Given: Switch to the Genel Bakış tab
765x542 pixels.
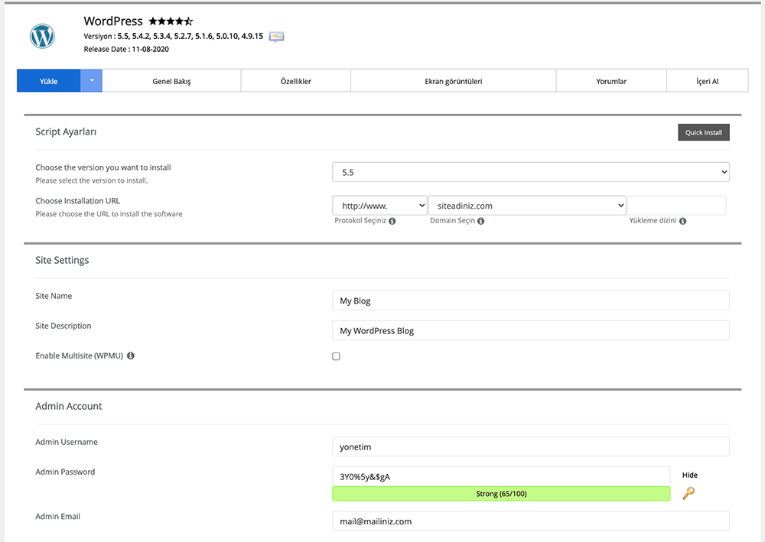Looking at the screenshot, I should 171,81.
